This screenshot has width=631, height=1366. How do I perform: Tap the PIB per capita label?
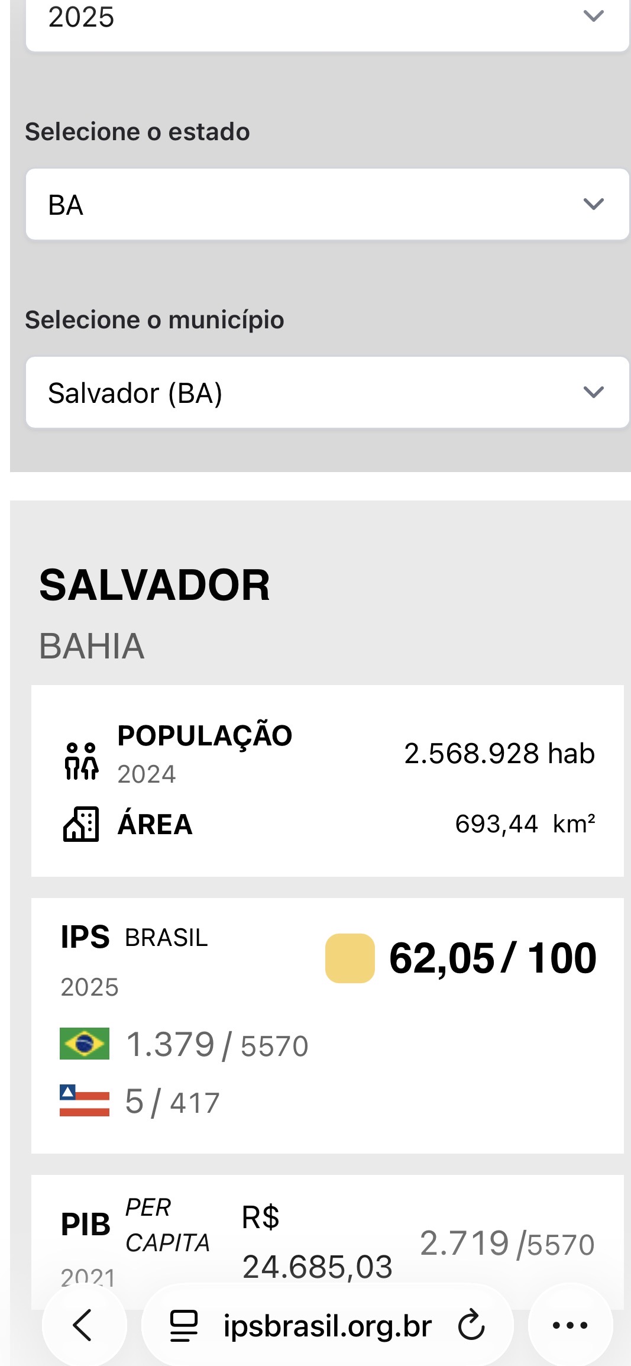click(x=136, y=1225)
